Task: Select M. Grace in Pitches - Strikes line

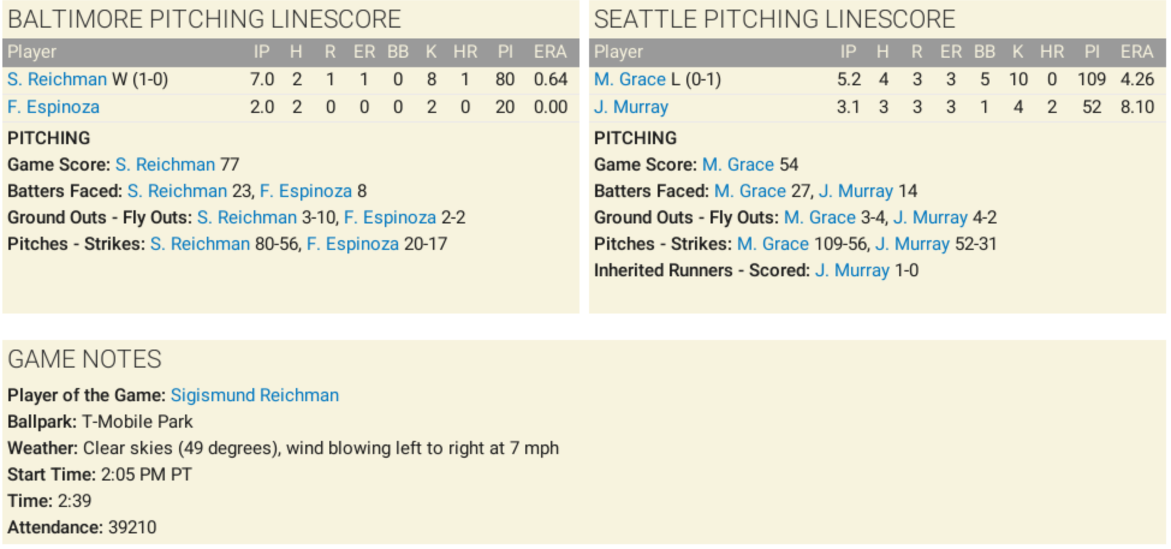Action: click(x=772, y=244)
